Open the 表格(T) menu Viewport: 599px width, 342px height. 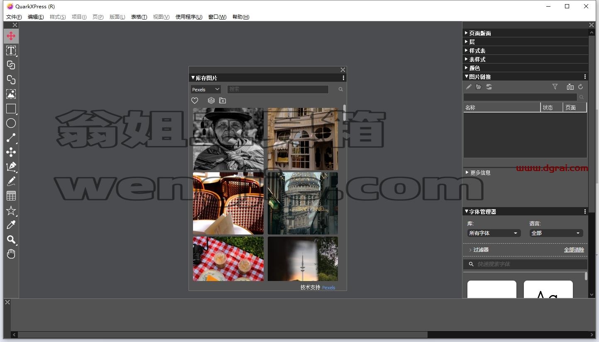(x=139, y=17)
